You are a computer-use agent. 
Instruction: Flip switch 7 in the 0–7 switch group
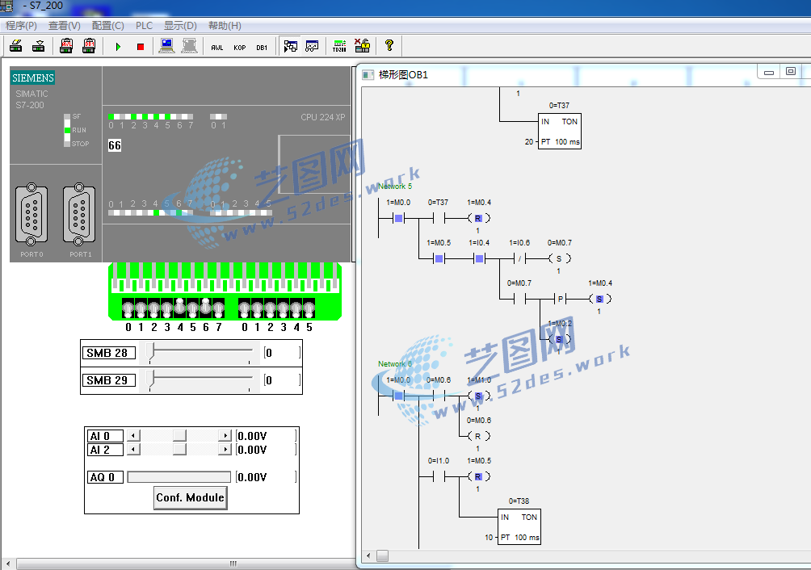pos(218,308)
